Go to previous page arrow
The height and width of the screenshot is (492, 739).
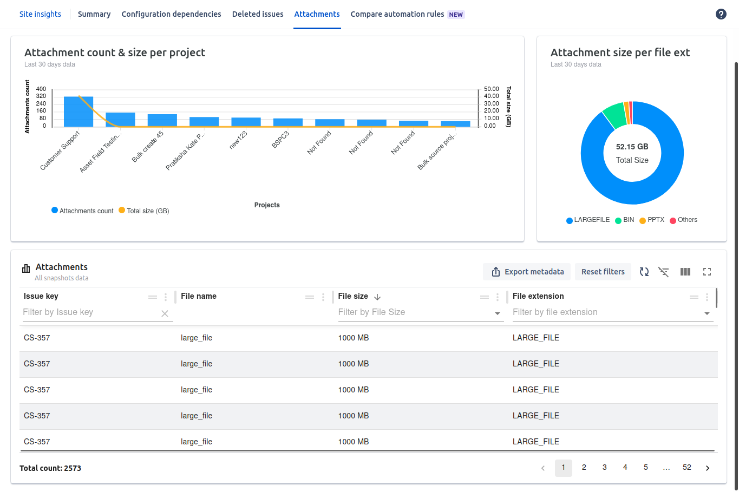coord(543,468)
